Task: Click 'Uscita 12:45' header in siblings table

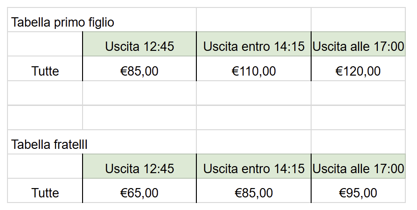Action: coord(139,168)
